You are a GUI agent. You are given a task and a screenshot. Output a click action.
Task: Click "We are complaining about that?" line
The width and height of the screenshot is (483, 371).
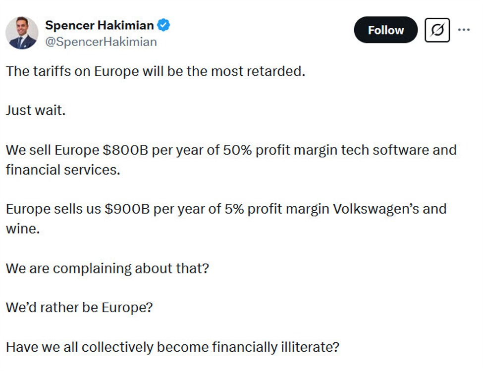[107, 269]
